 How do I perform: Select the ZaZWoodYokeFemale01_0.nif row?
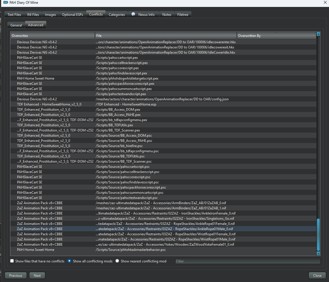pyautogui.click(x=163, y=245)
